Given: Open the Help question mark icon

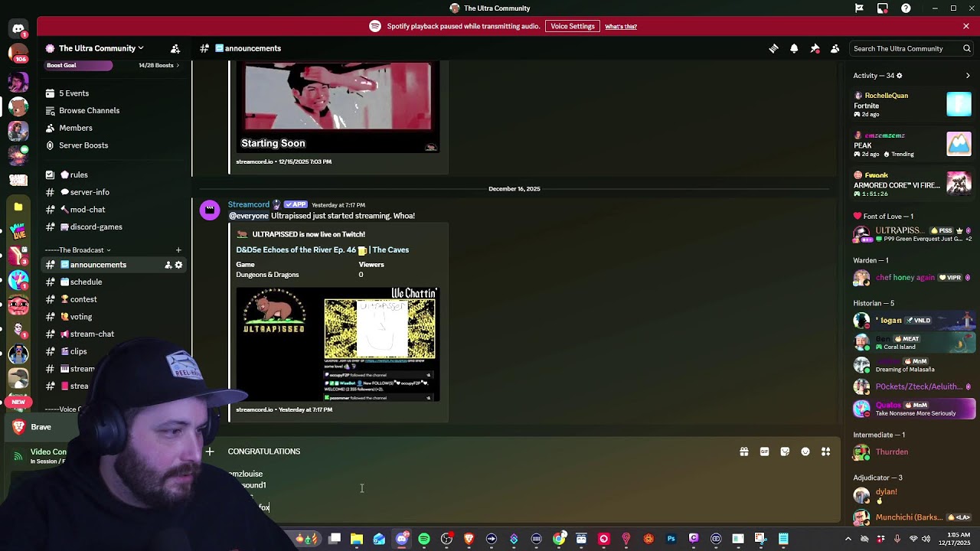Looking at the screenshot, I should 906,8.
